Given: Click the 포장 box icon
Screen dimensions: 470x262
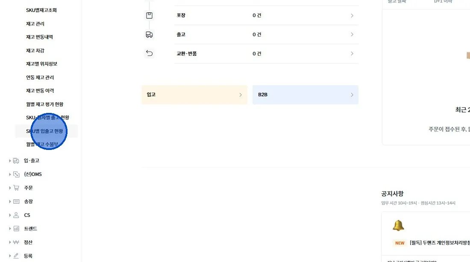Looking at the screenshot, I should point(149,15).
